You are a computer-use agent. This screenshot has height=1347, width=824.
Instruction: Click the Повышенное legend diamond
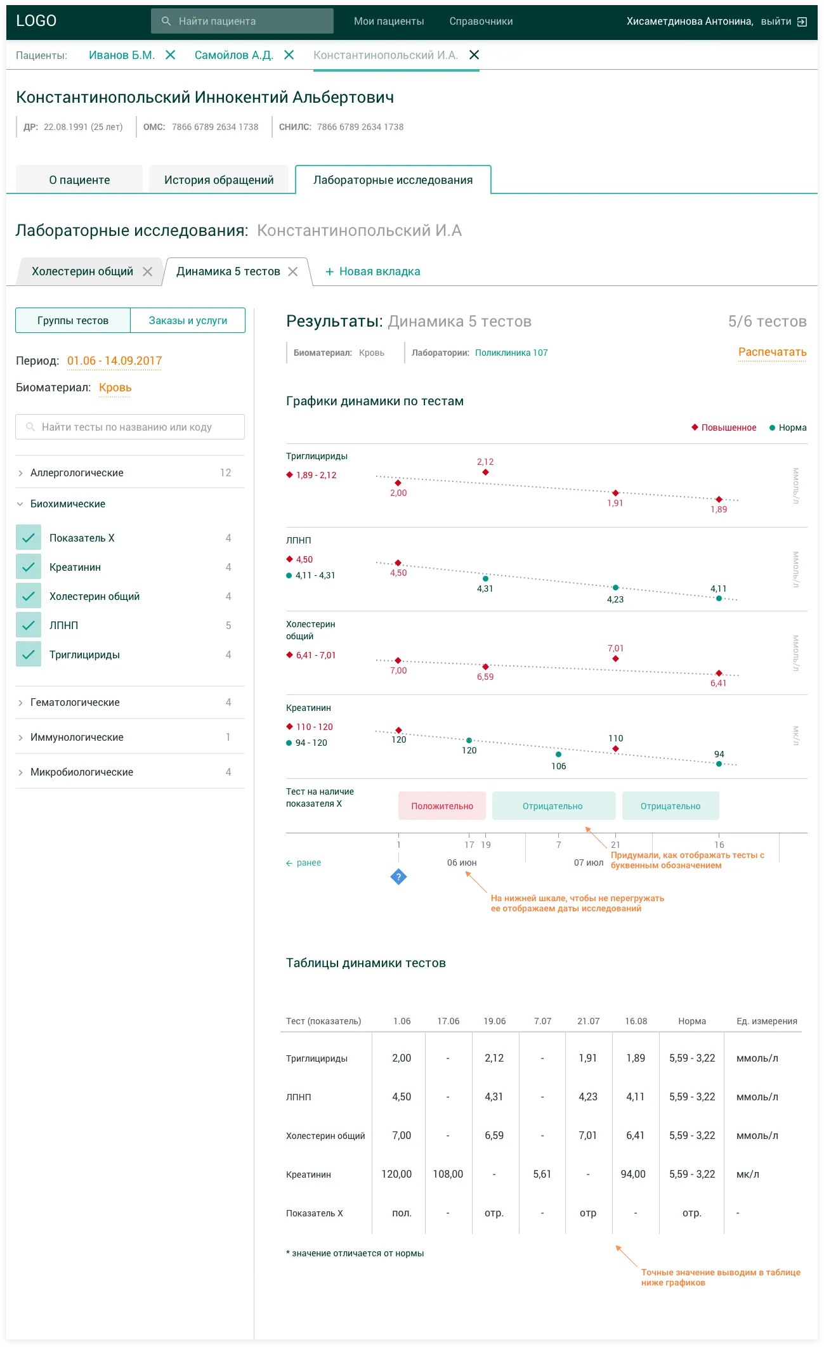[695, 427]
